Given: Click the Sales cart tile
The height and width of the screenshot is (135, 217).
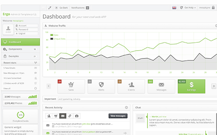Looking at the screenshot, I should (71, 86).
